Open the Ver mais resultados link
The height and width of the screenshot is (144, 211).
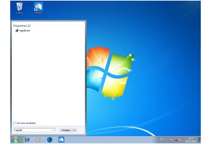[x=26, y=123]
